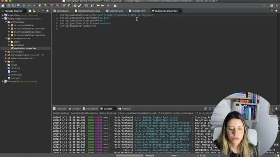Screen dimensions: 280x157
Task: Select the static folder
Action: (x=15, y=42)
